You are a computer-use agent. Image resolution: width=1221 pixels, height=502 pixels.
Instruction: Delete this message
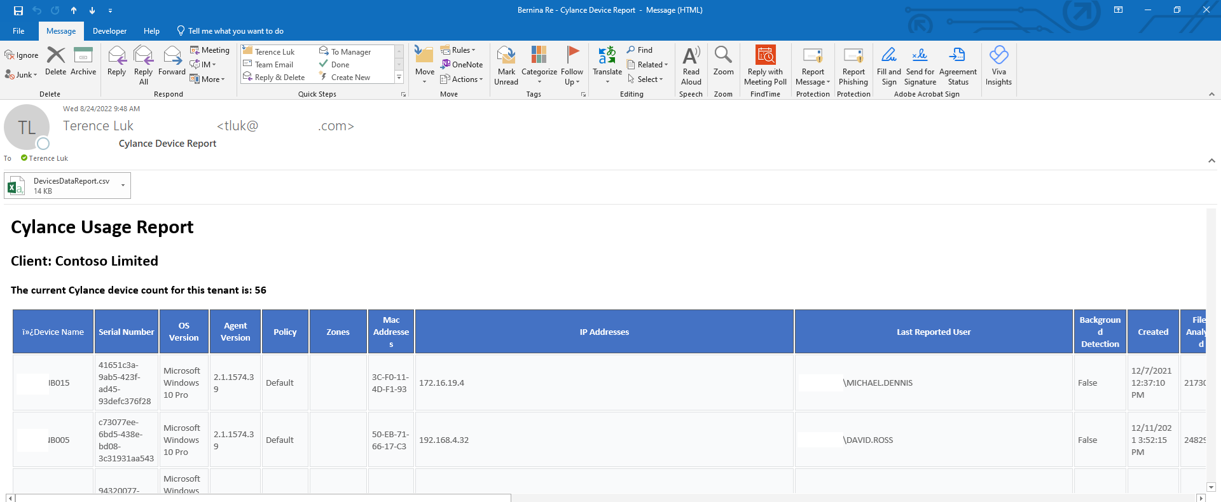56,61
